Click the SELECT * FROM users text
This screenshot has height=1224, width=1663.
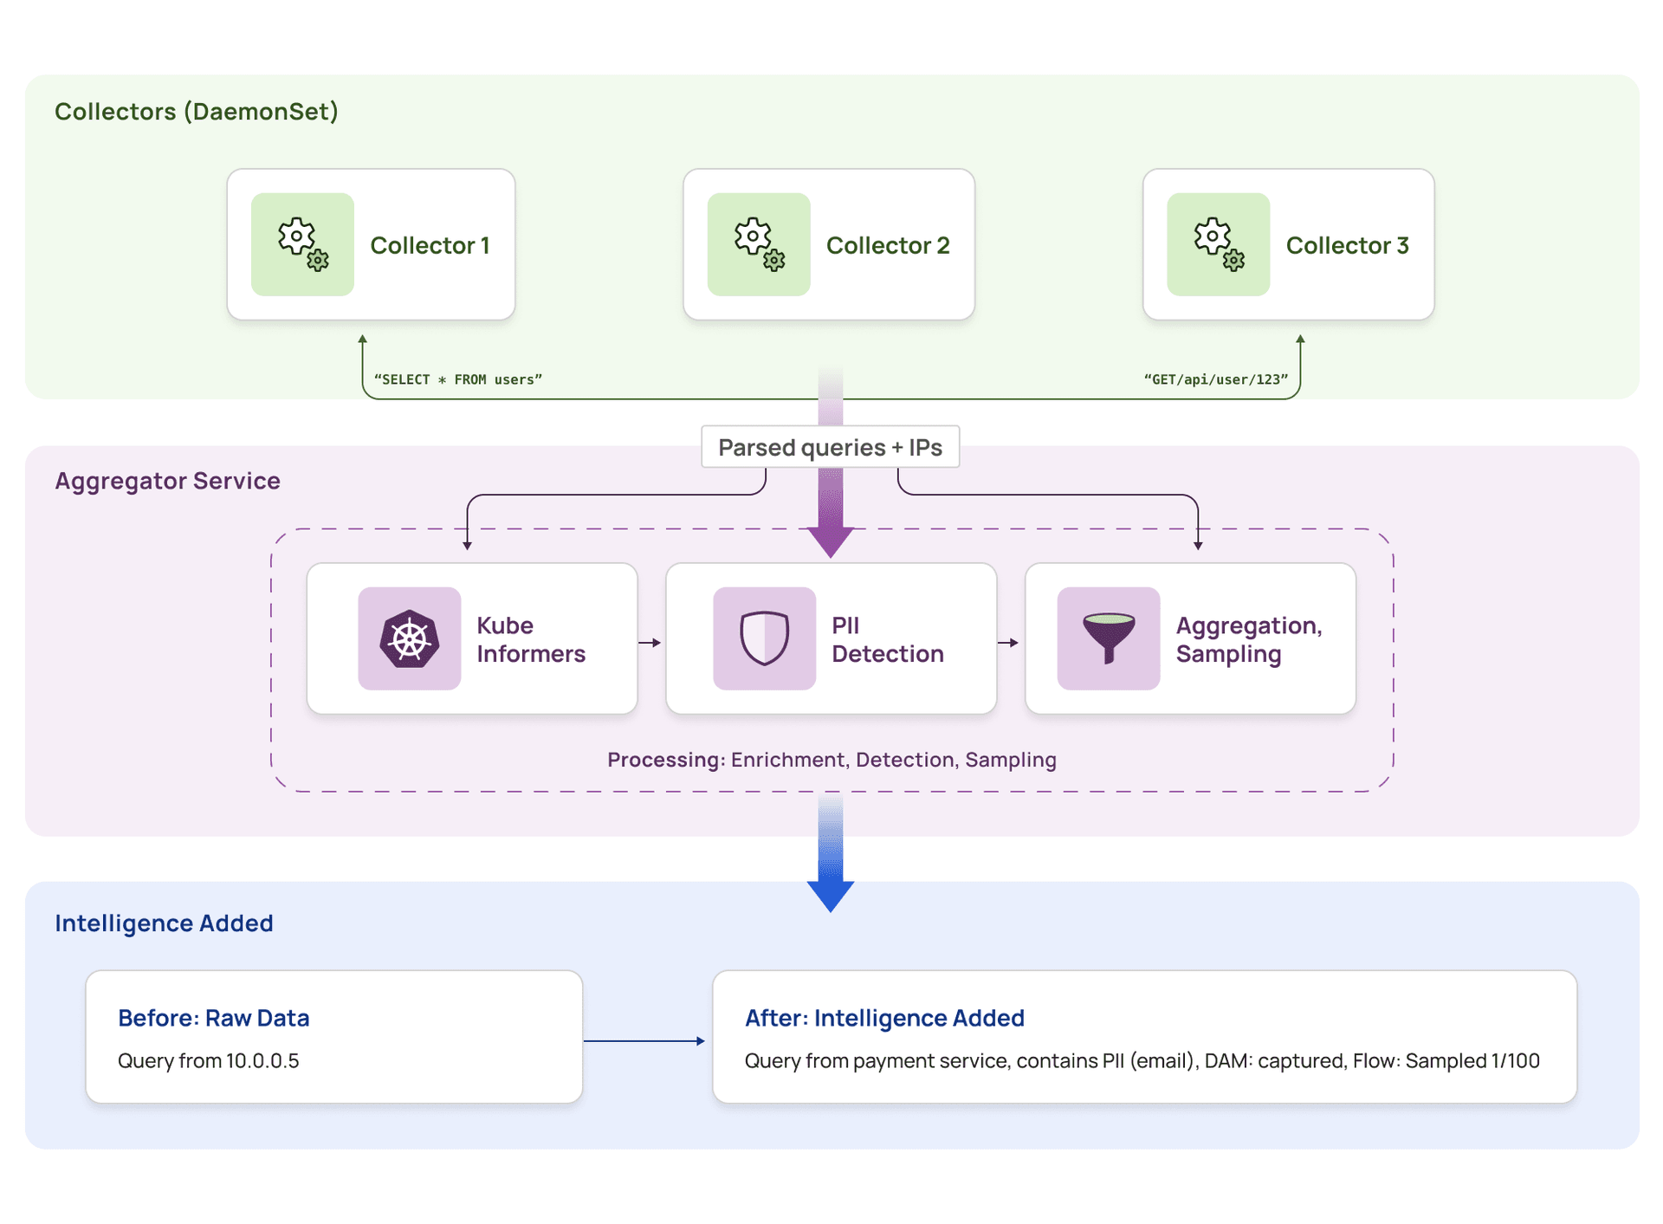click(457, 379)
